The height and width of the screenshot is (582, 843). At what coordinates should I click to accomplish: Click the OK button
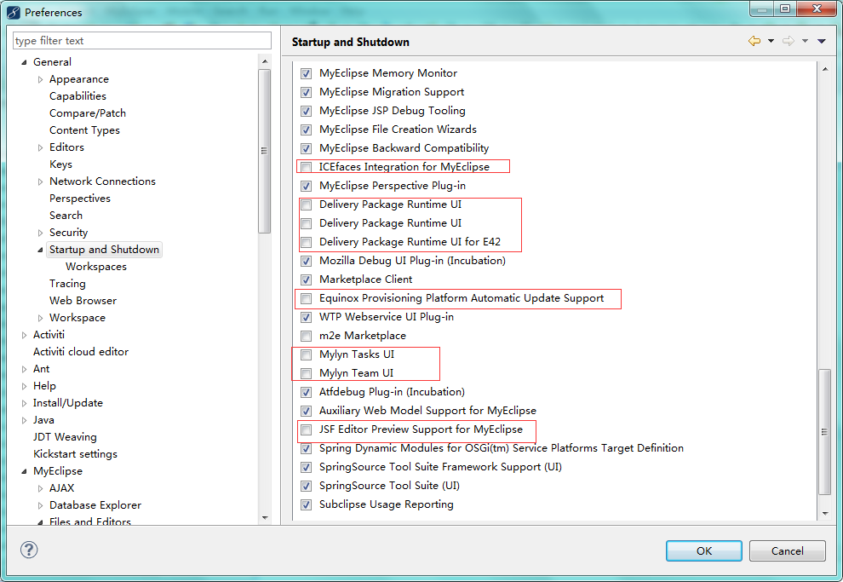[x=703, y=550]
